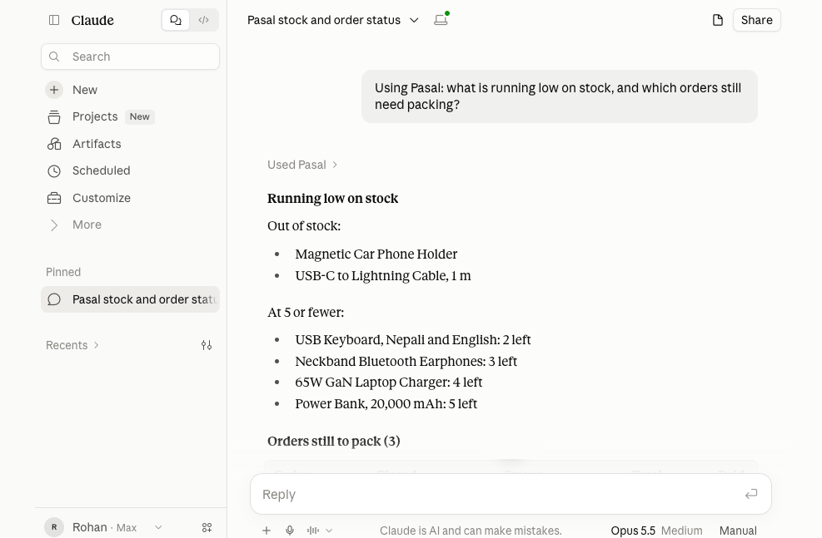Screen dimensions: 822x538
Task: Click the Customize toolbox icon
Action: (54, 199)
